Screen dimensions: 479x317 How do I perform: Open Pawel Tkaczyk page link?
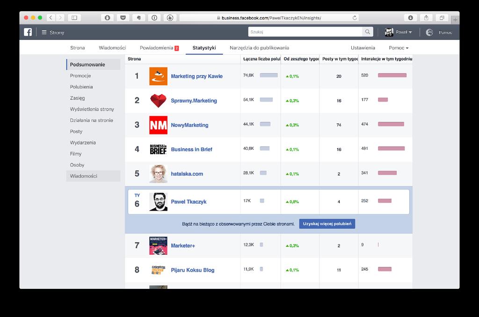point(189,202)
